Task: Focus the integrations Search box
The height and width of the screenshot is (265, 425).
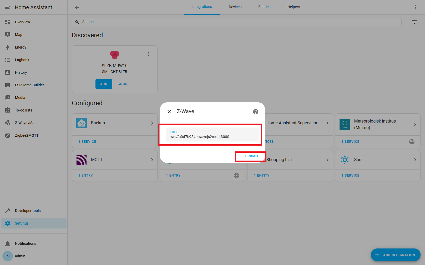Action: coord(237,22)
